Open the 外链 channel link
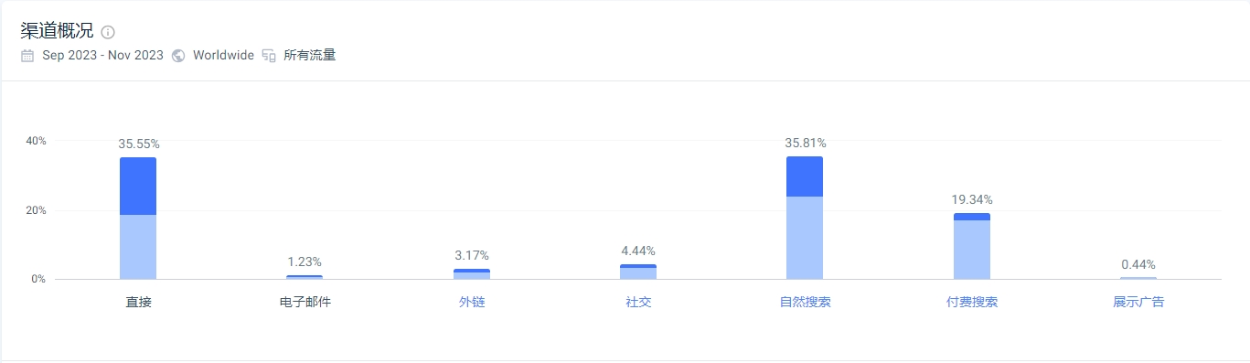This screenshot has width=1250, height=363. coord(472,302)
